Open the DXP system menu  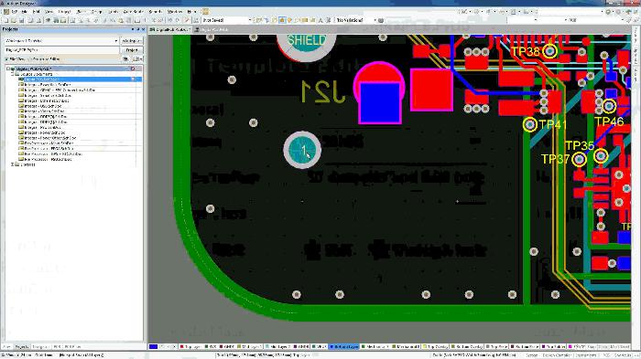(10, 12)
